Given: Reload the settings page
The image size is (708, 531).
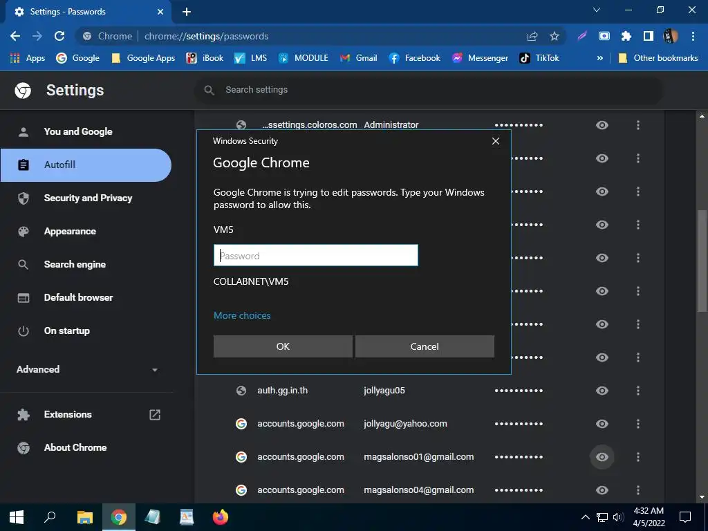Looking at the screenshot, I should click(59, 36).
